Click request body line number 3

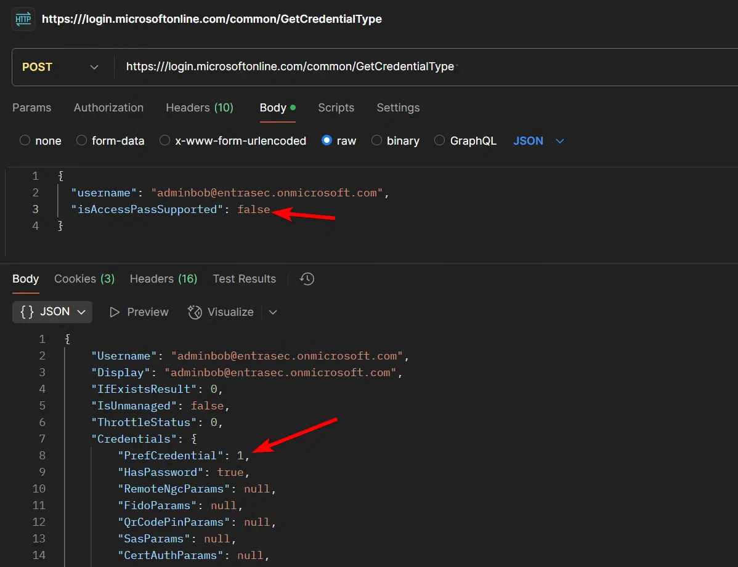[x=35, y=209]
